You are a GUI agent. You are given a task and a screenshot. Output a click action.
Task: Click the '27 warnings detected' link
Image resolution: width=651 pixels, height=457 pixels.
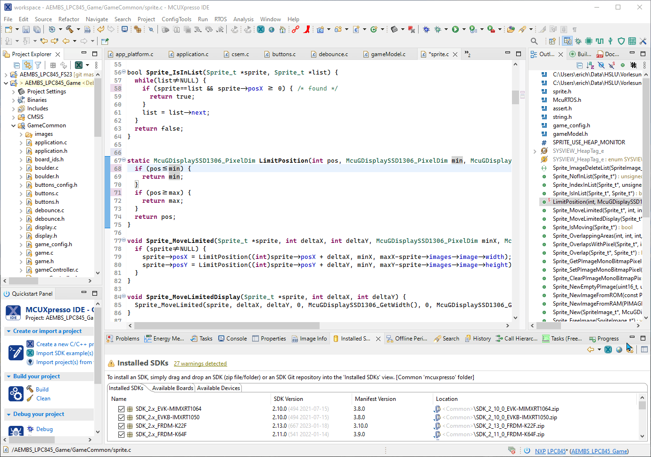[200, 364]
